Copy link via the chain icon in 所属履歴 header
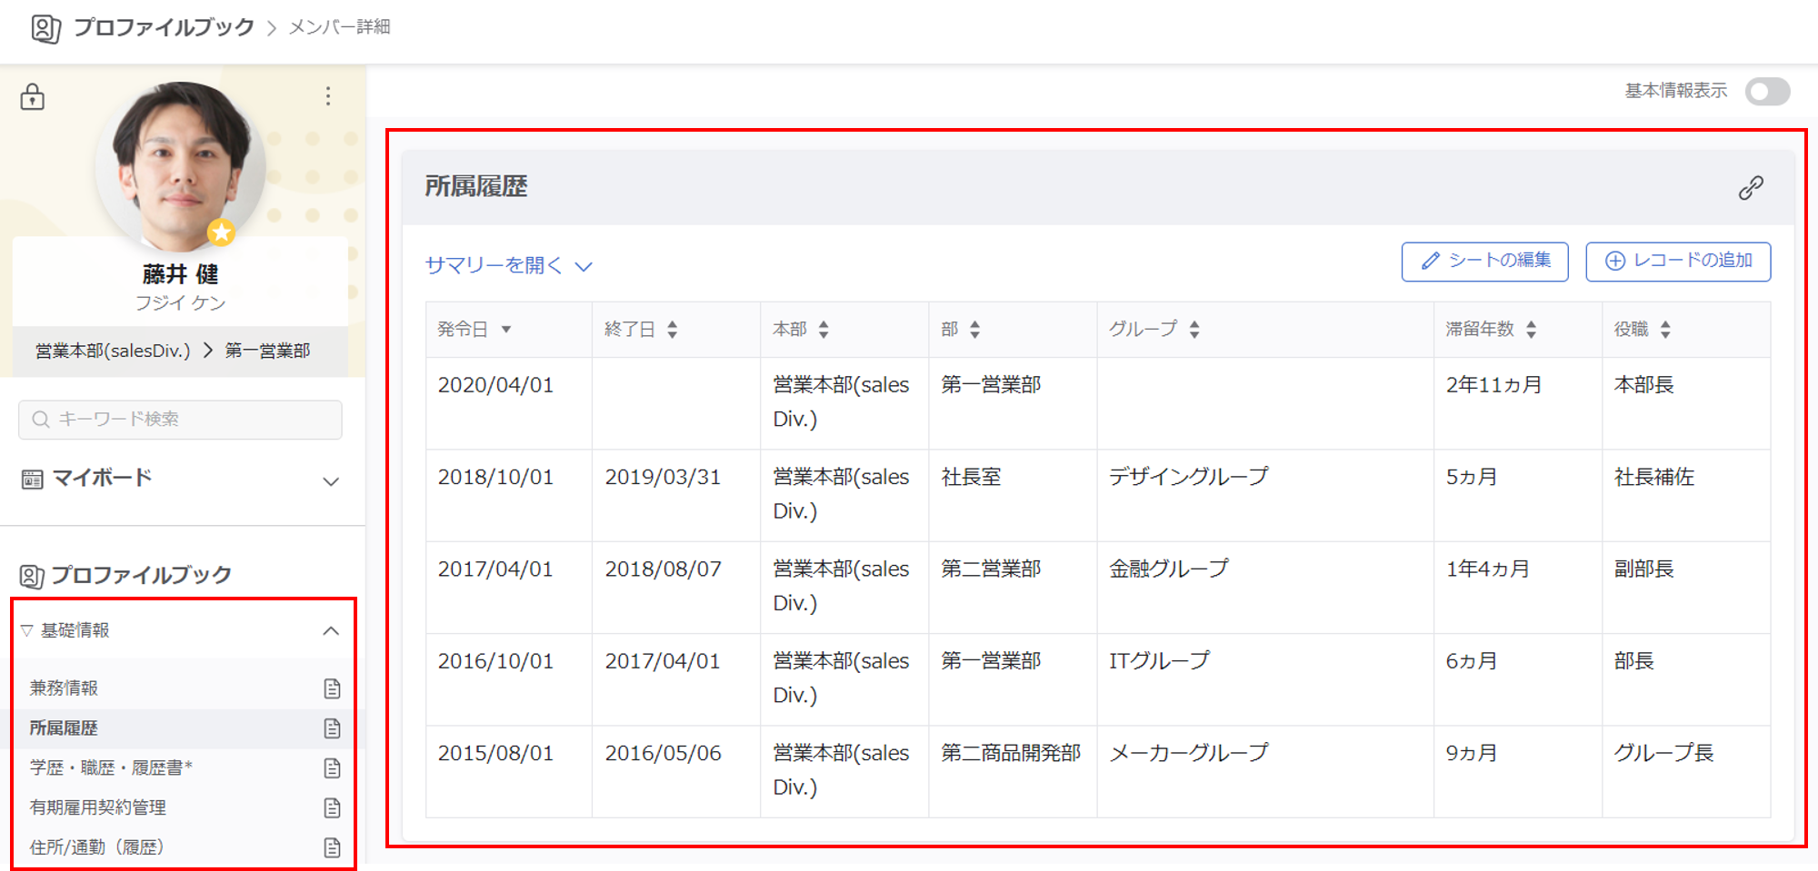The width and height of the screenshot is (1818, 871). click(1751, 187)
